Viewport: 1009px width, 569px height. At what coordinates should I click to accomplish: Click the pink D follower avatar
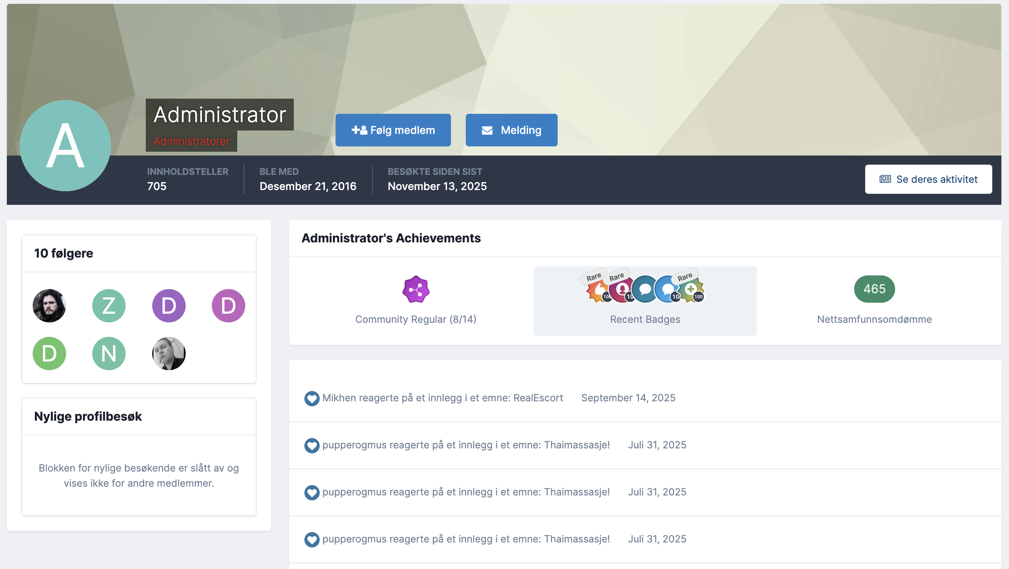[229, 306]
